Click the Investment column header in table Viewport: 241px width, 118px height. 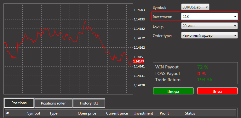tap(144, 113)
